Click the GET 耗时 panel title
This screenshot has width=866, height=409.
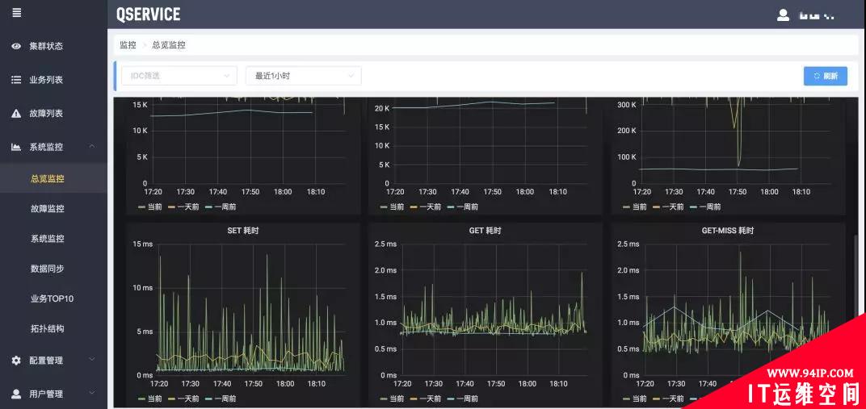[484, 231]
